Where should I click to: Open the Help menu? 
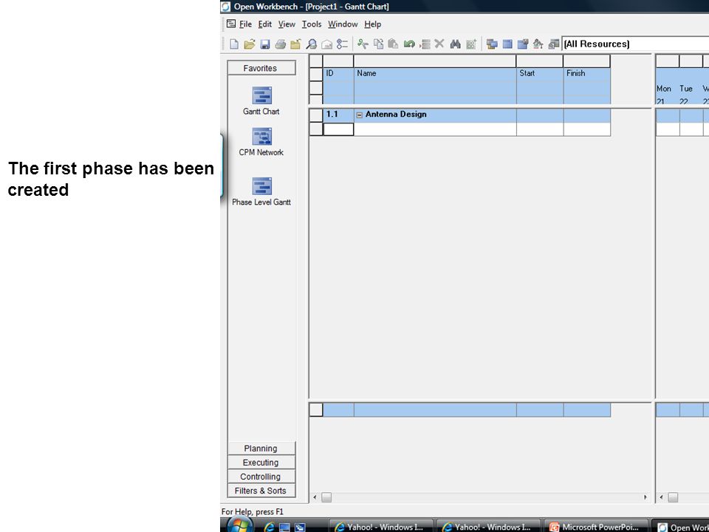372,24
